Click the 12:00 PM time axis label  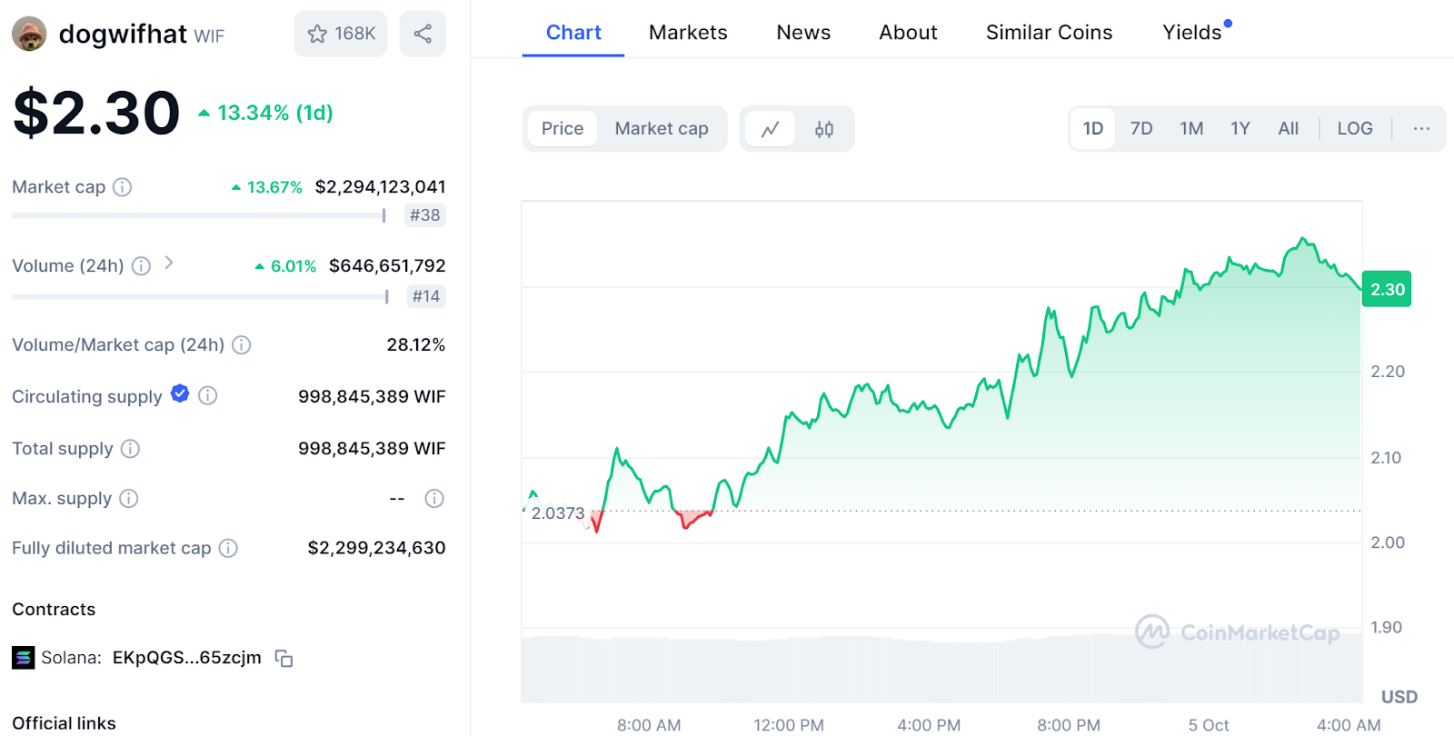point(789,725)
